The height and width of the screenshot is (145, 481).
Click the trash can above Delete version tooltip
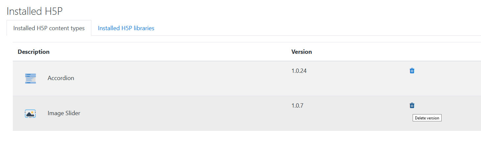point(412,105)
